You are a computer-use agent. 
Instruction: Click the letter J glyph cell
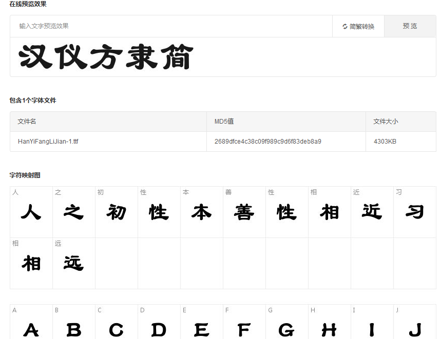click(x=415, y=322)
